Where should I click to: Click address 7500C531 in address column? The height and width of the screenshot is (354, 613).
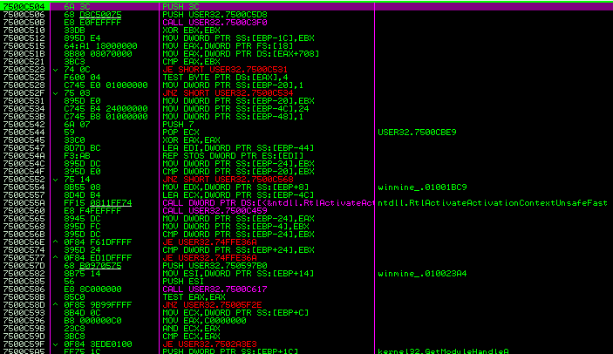[24, 100]
